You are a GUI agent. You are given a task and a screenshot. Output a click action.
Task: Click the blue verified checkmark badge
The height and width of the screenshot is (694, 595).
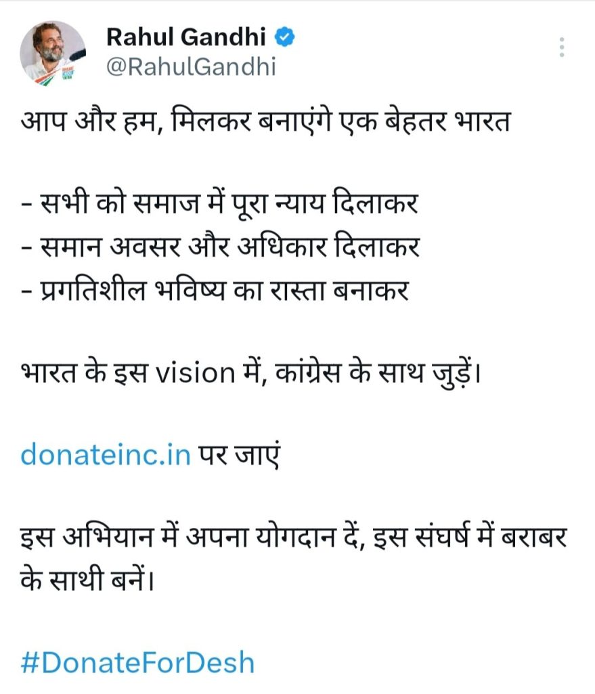285,37
